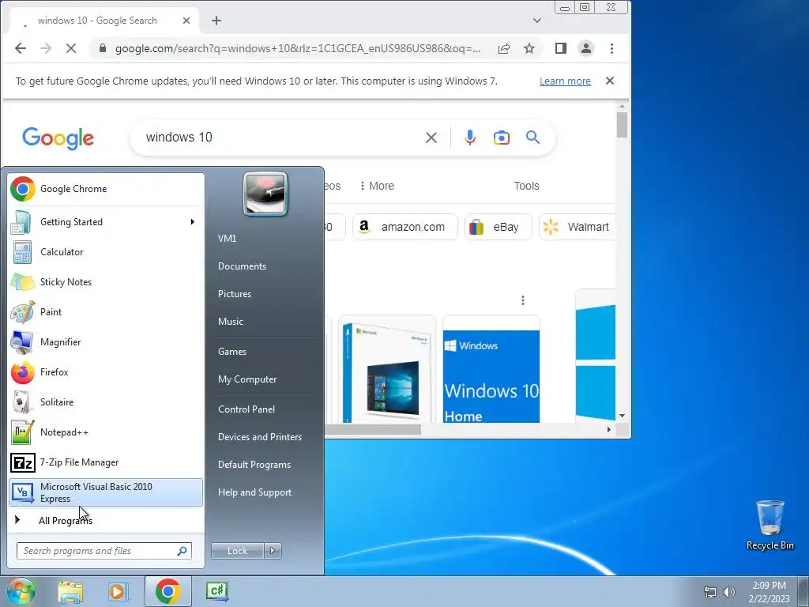This screenshot has width=809, height=607.
Task: Switch to Chrome via taskbar icon
Action: [x=167, y=591]
